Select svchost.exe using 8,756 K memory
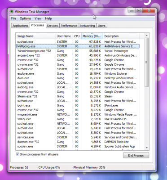Viewport: 167px width, 180px height. tap(78, 101)
